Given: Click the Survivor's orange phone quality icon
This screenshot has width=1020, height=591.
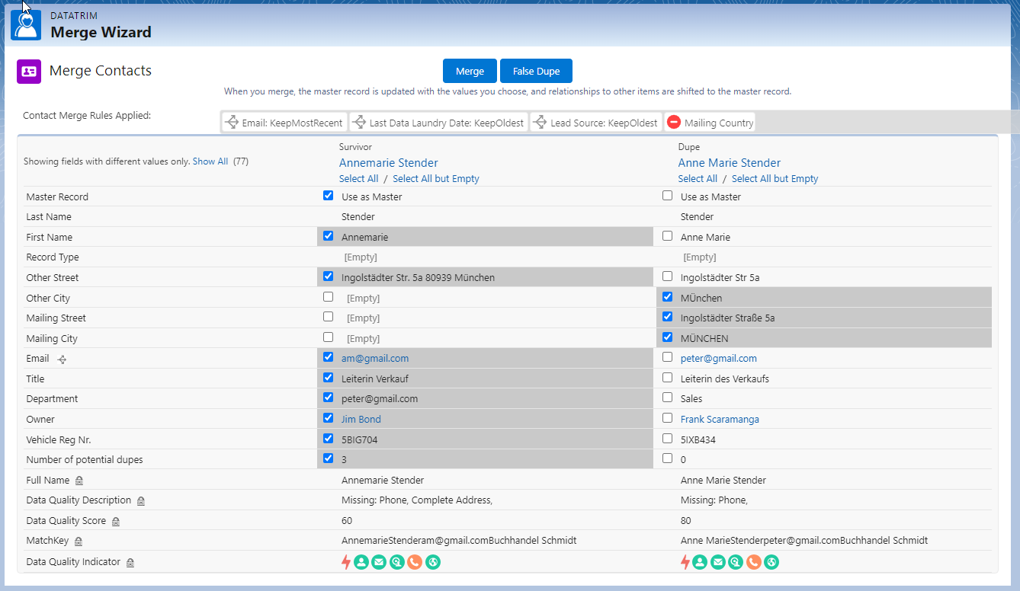Looking at the screenshot, I should tap(415, 562).
